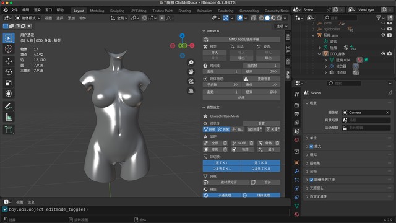Click the outliner filter funnel icon
This screenshot has width=396, height=223.
(379, 18)
